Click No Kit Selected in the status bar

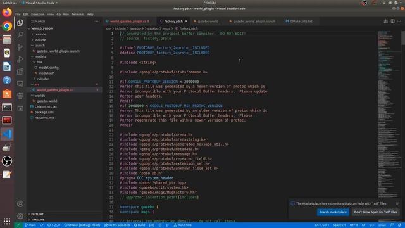(117, 225)
